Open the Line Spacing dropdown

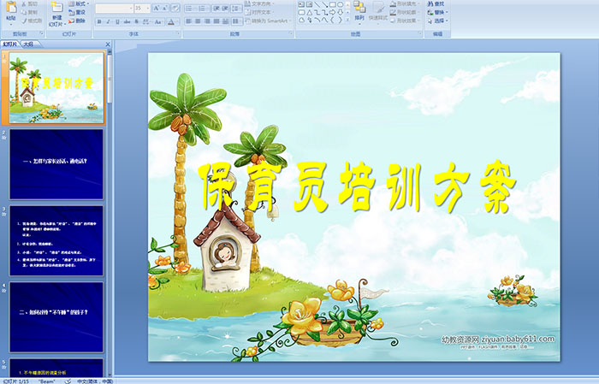[x=237, y=8]
